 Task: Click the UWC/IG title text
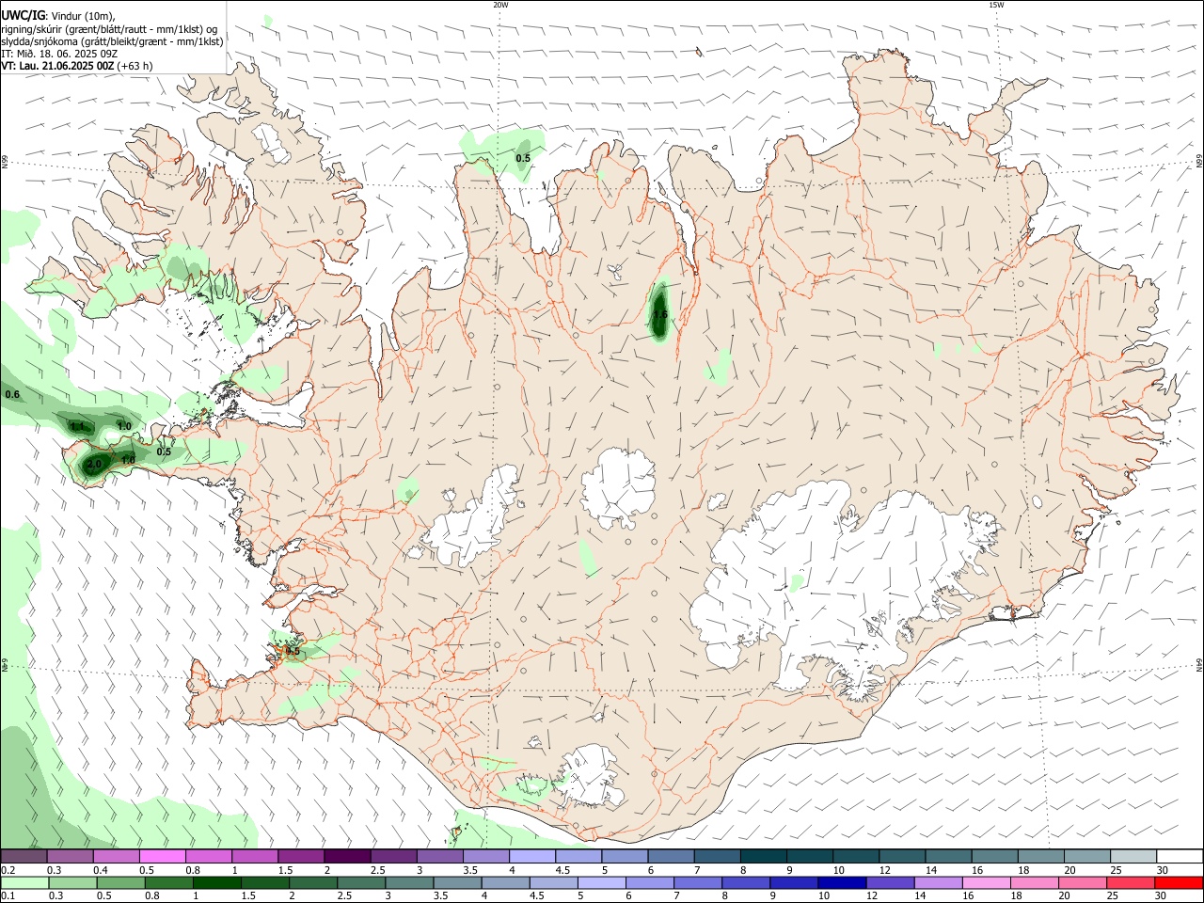click(23, 16)
